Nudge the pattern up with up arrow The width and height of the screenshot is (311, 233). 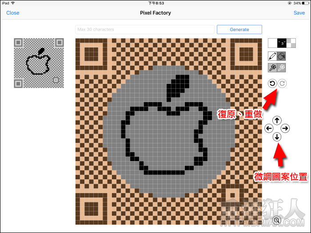point(277,120)
